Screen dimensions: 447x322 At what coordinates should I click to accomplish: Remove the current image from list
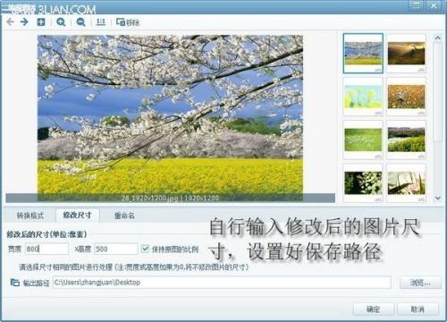click(128, 22)
